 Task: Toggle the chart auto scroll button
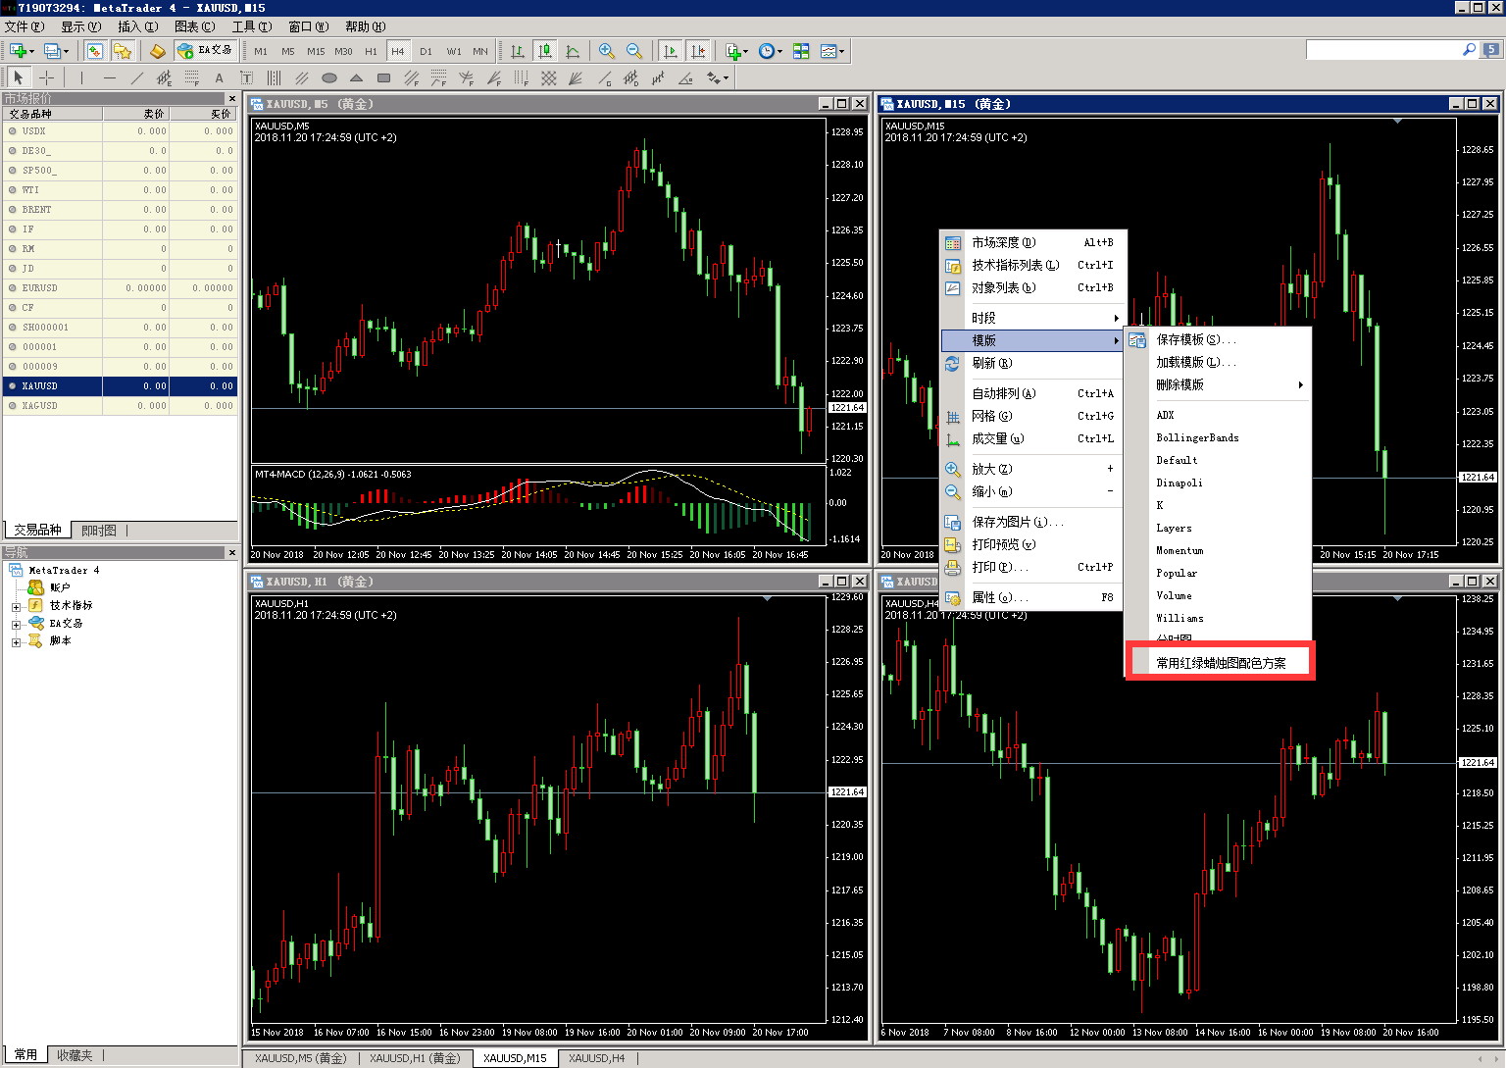click(671, 51)
